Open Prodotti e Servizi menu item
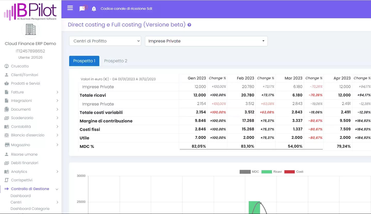The width and height of the screenshot is (371, 214). point(26,83)
